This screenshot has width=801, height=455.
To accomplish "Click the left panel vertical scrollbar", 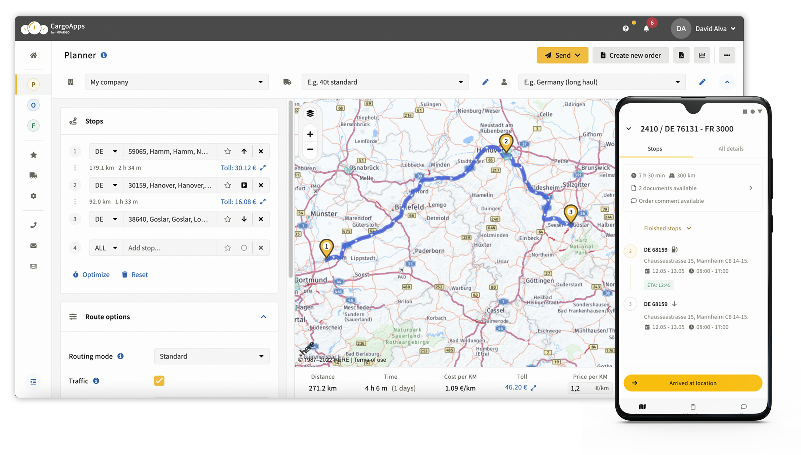I will (290, 189).
